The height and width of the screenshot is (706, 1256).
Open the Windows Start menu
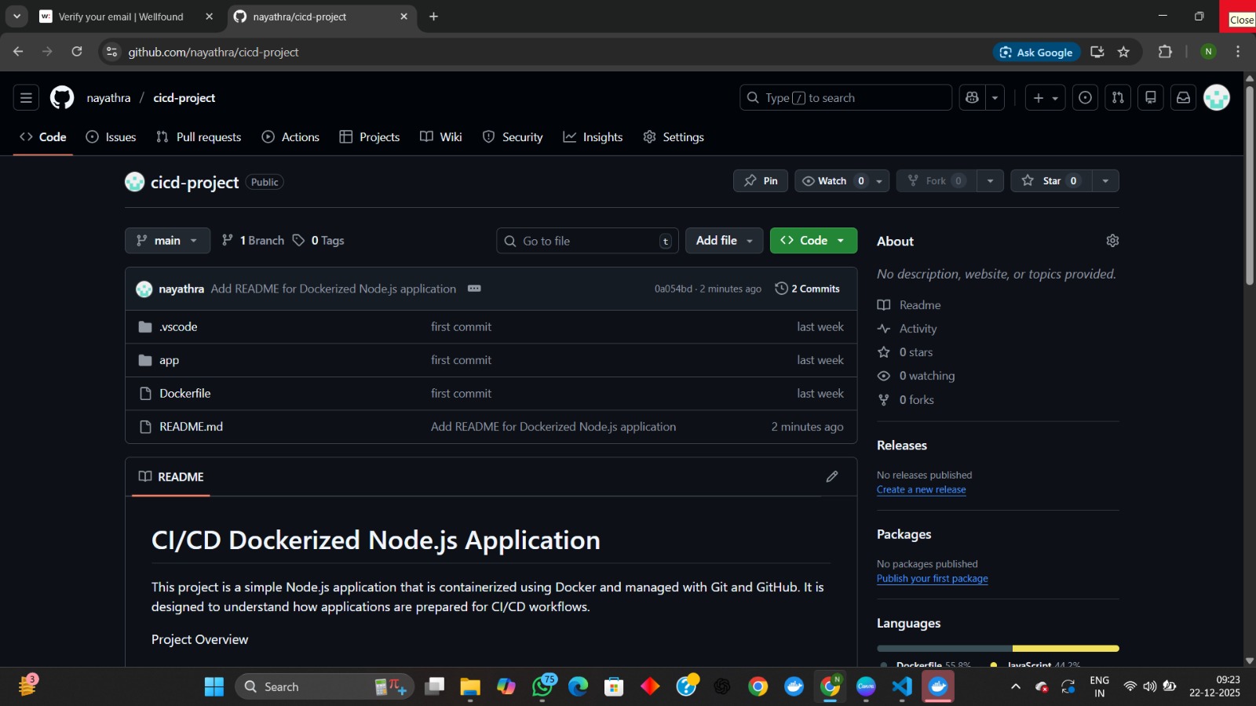(x=214, y=686)
